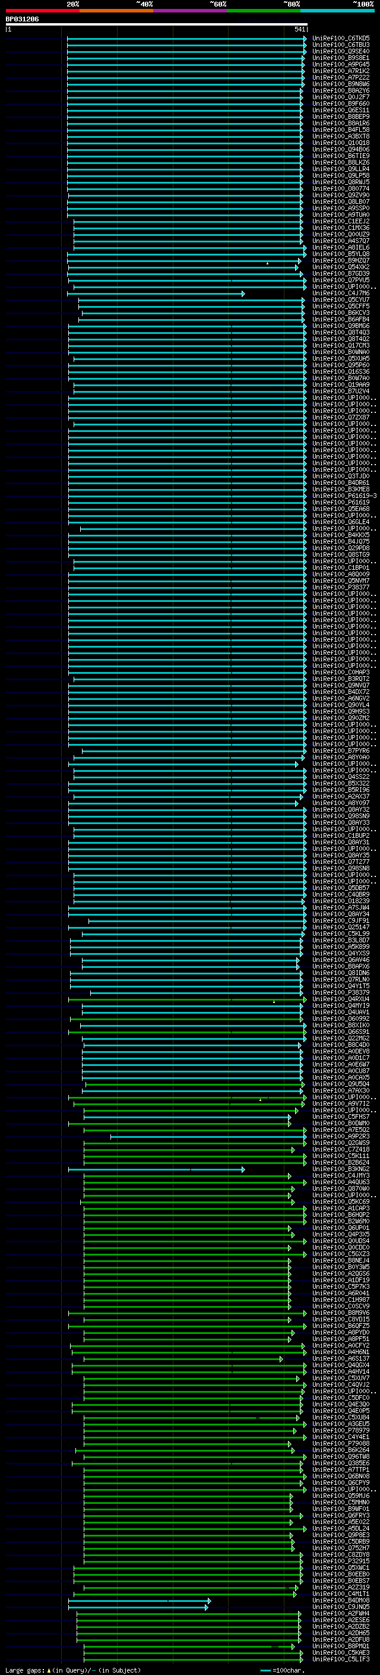Click the cyan ~100% identity legend segment

(337, 11)
